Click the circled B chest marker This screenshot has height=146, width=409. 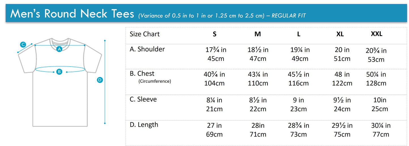click(x=59, y=72)
